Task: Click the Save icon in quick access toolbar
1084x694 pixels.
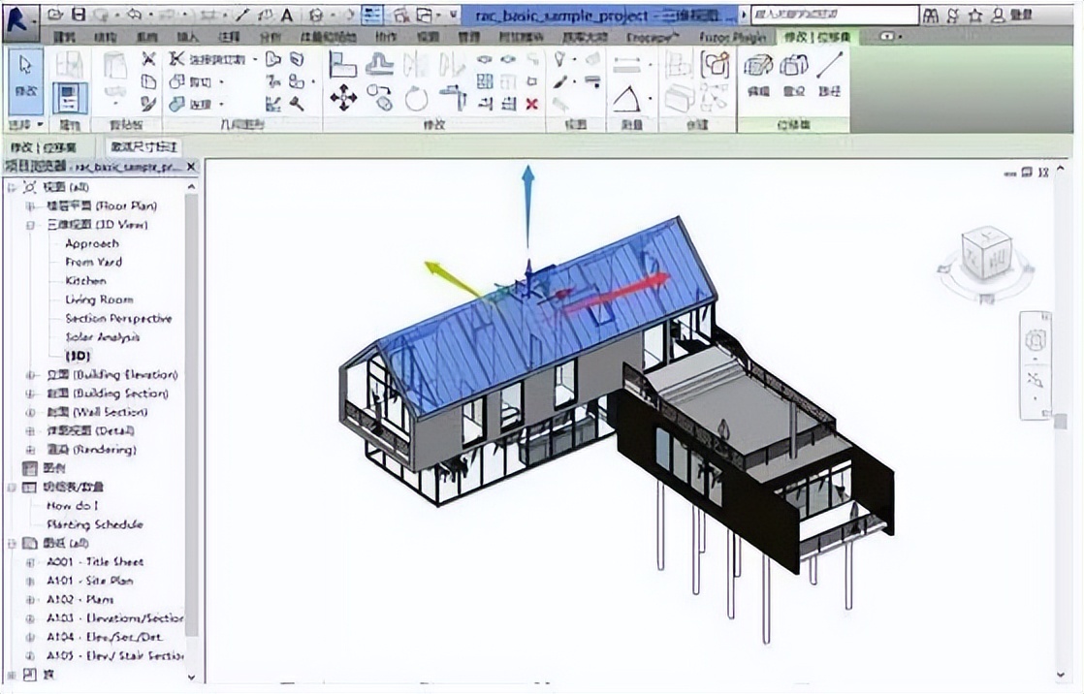Action: tap(79, 16)
